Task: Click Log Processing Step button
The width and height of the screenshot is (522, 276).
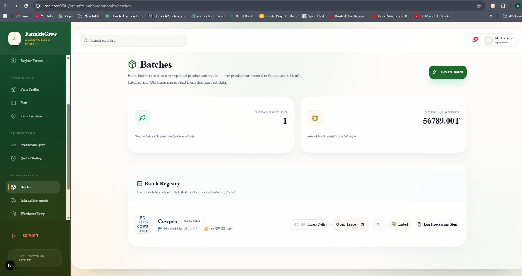Action: point(437,224)
